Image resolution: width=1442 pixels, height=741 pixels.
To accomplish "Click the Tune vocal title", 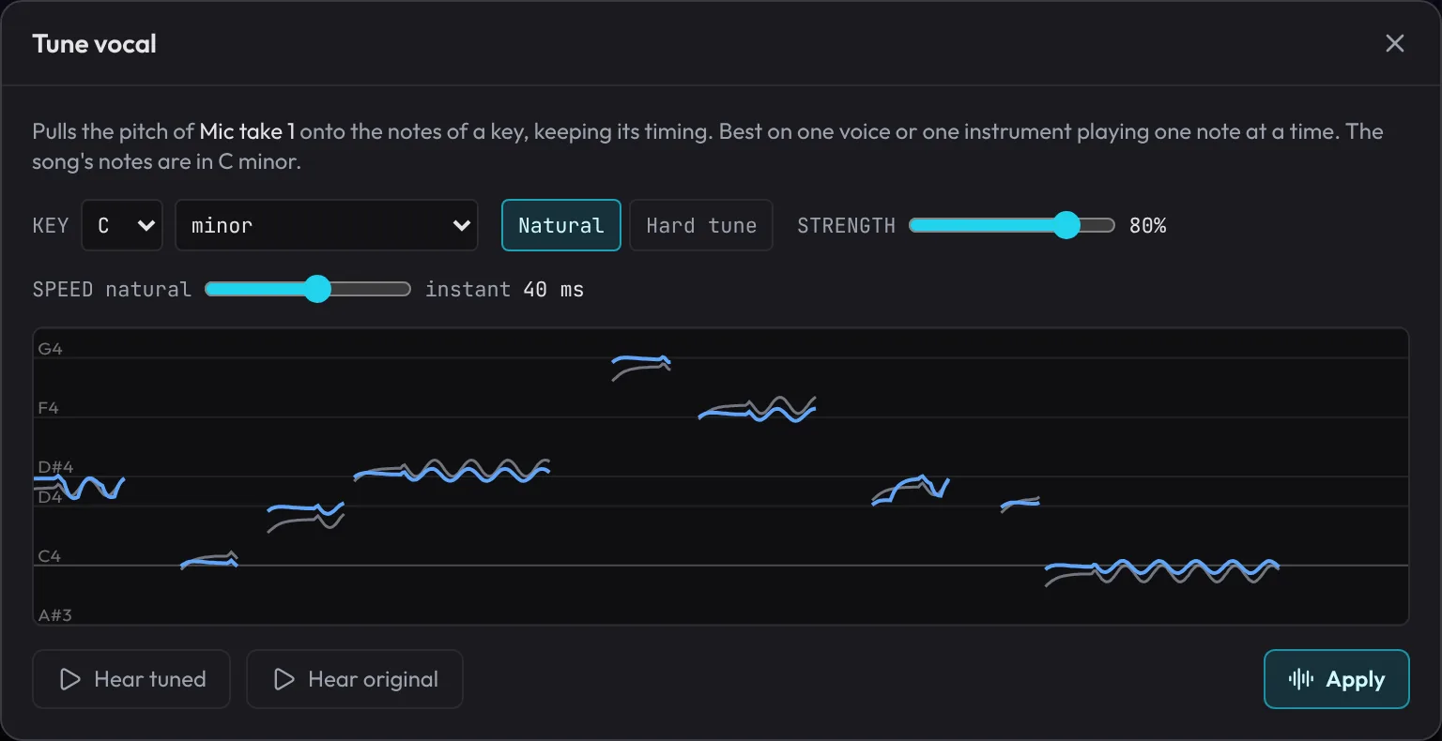I will 94,43.
